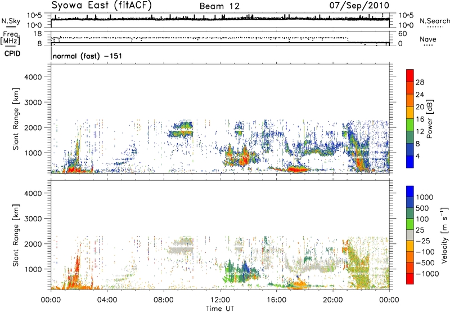Select the "08:00" time tick label

pos(164,300)
